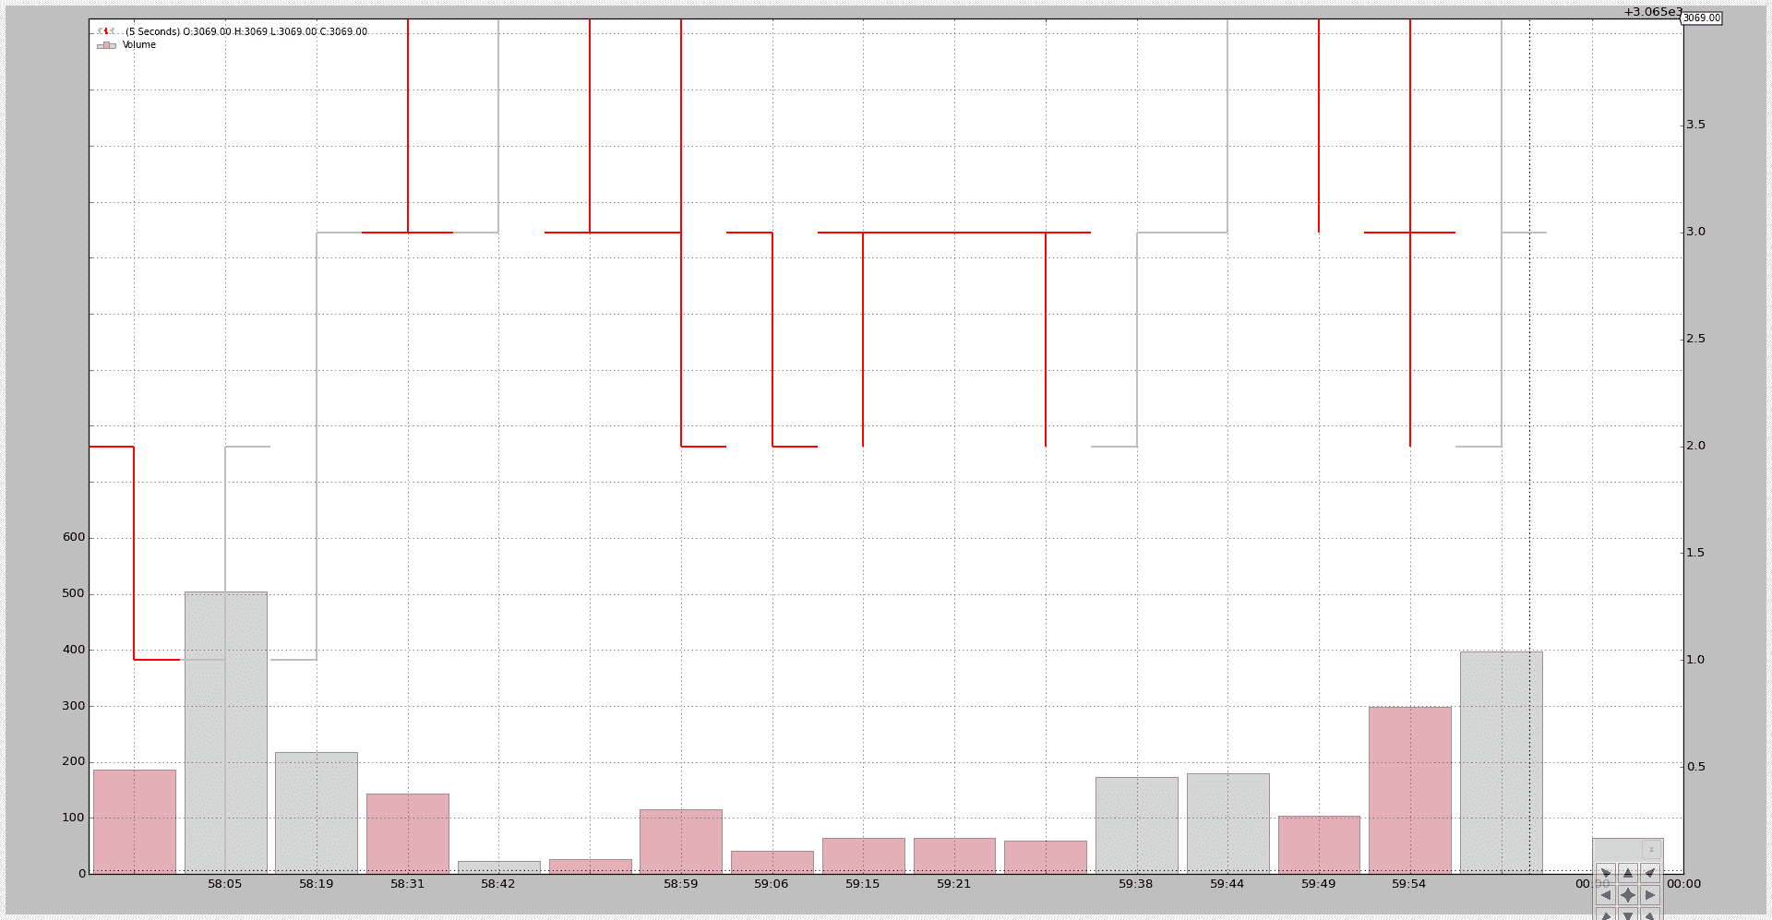Click the 58:05 time axis label

pyautogui.click(x=224, y=884)
